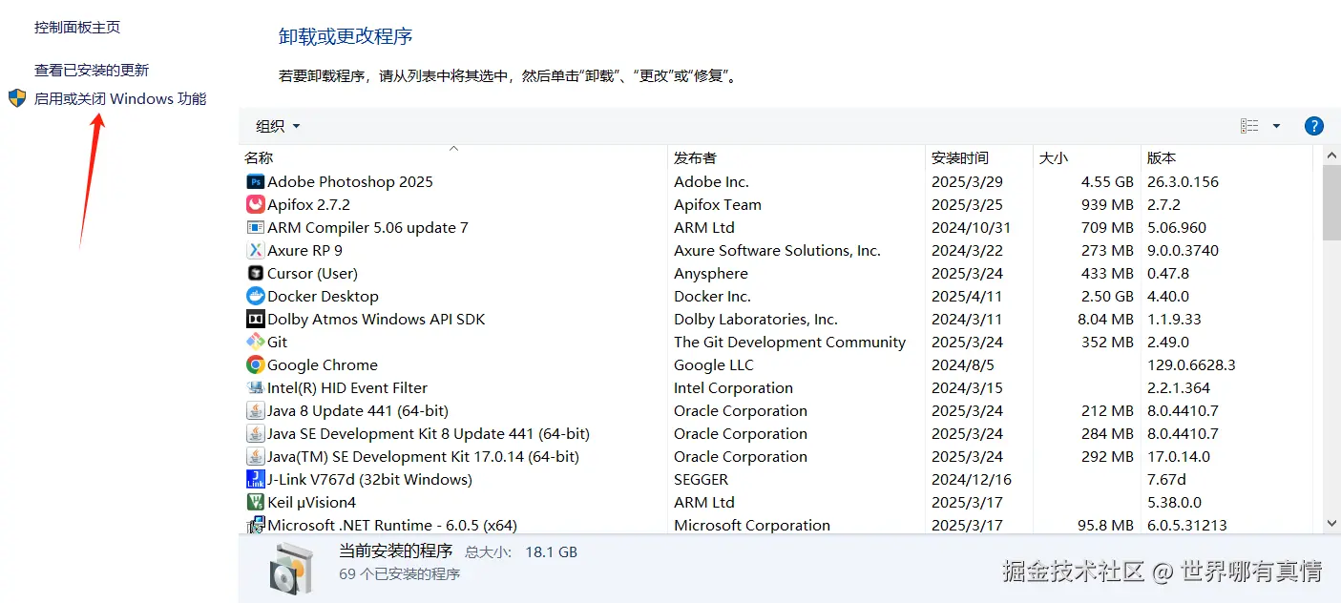This screenshot has width=1341, height=603.
Task: Click the Axure RP 9 icon
Action: (x=255, y=250)
